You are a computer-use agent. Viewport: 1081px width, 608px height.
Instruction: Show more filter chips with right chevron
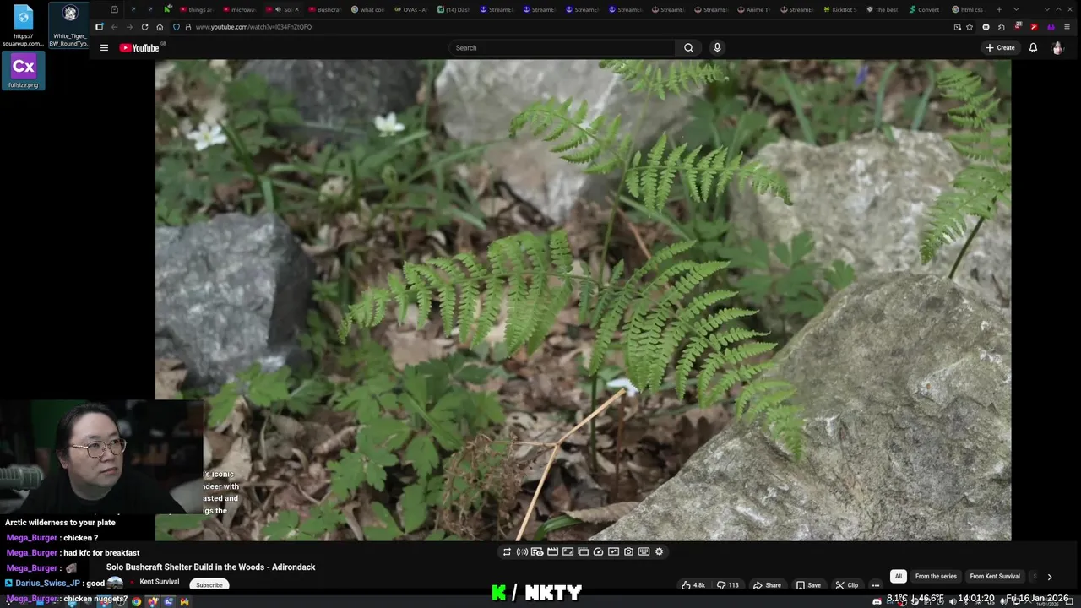[x=1050, y=577]
